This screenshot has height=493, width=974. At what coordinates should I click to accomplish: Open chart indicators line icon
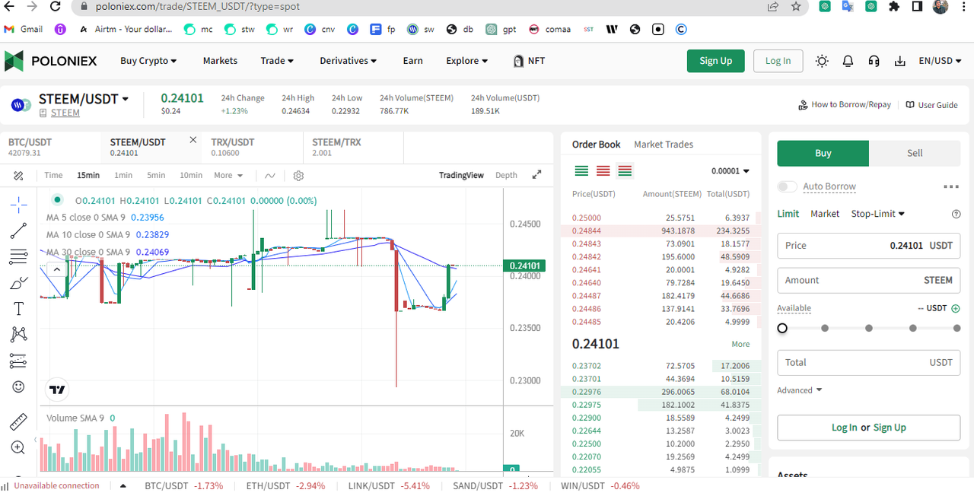pos(270,175)
